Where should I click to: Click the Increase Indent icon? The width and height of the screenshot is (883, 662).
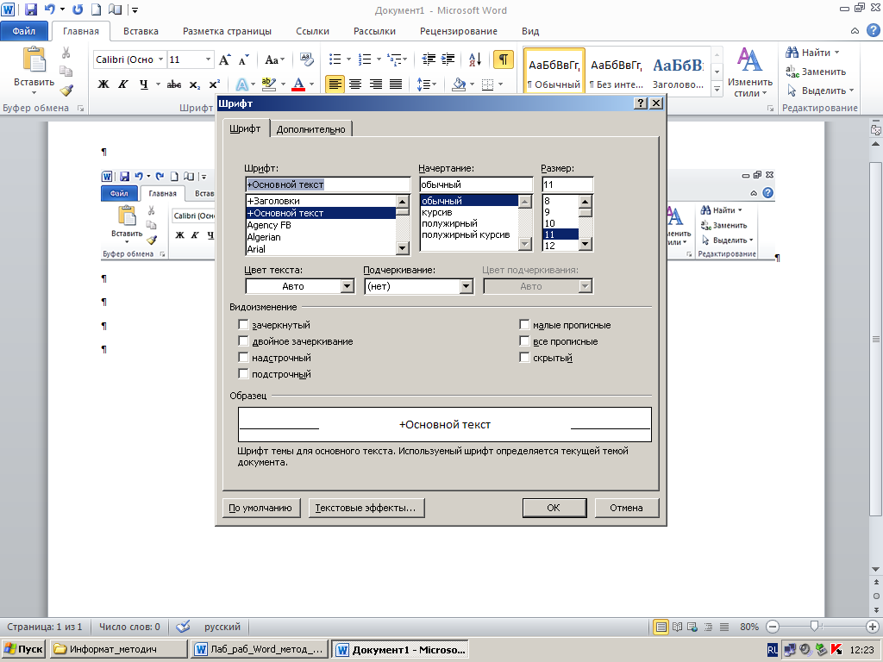(x=448, y=59)
